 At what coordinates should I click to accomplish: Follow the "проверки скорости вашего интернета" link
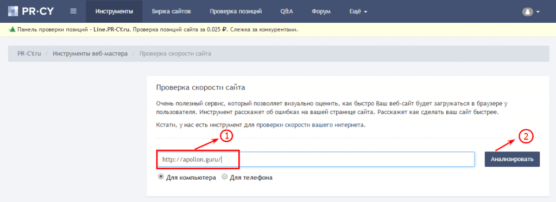point(310,125)
